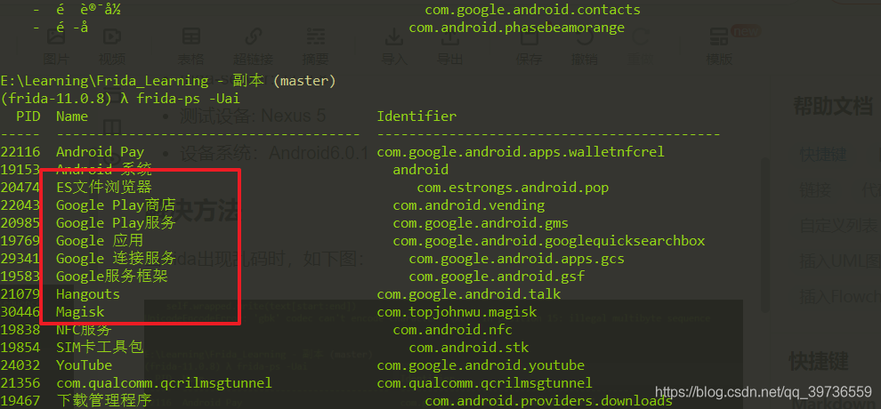Click PID 21356 in the process list
The height and width of the screenshot is (409, 881).
tap(20, 383)
